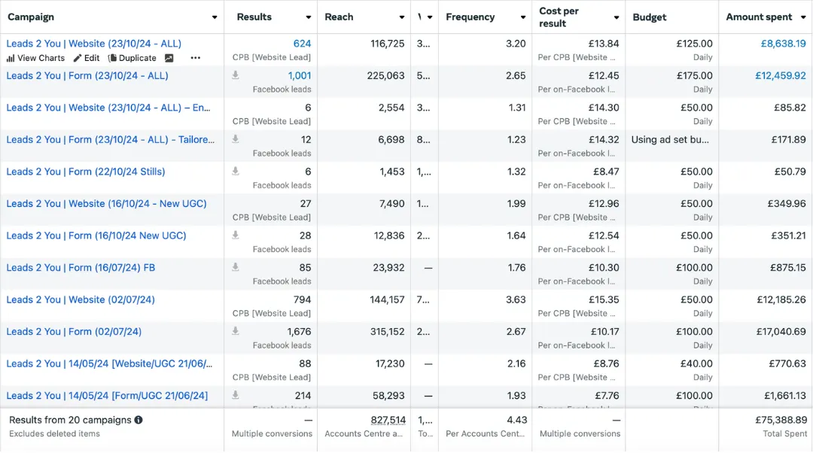The width and height of the screenshot is (813, 453).
Task: Click the 624 results link
Action: [x=303, y=44]
